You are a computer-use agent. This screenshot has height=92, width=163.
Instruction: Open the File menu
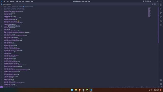pos(4,1)
